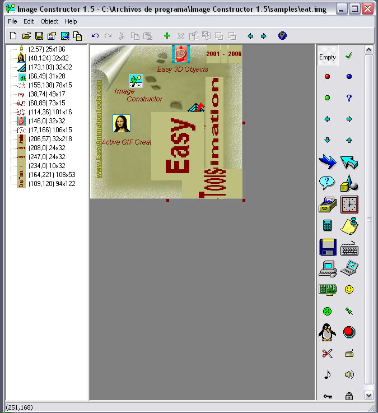Select the cyan left arrow library icon

click(x=327, y=119)
